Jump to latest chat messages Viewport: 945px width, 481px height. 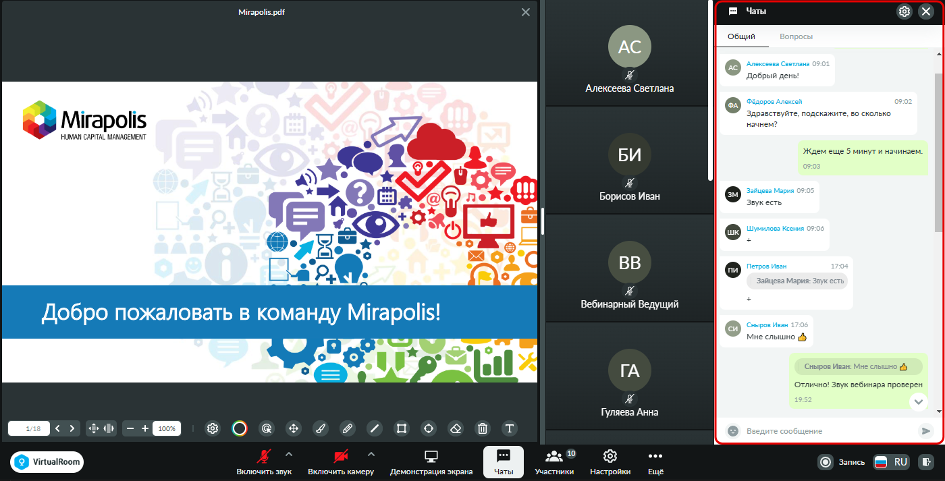point(919,401)
